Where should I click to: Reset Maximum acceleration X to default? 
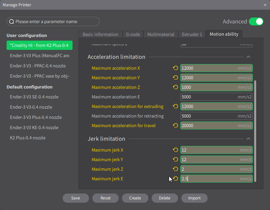[x=175, y=68]
